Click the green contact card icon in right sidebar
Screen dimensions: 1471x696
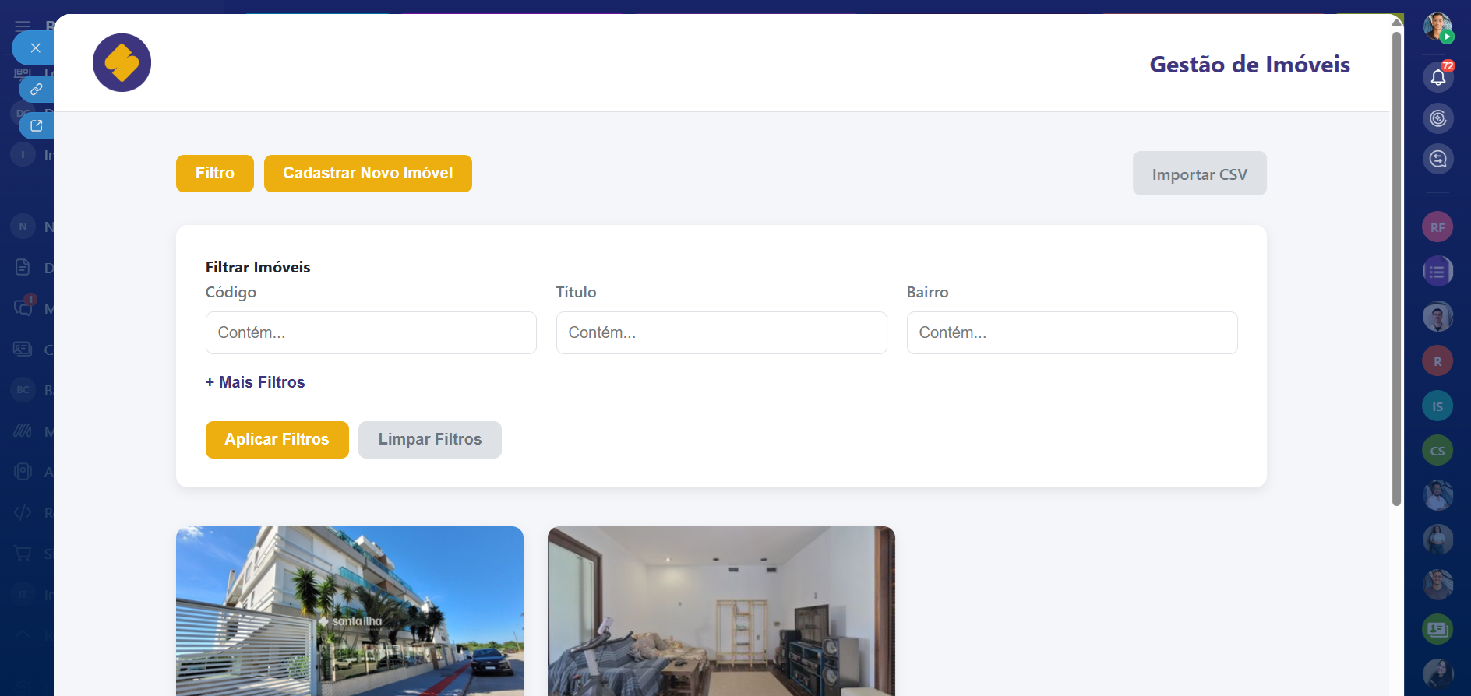1437,629
